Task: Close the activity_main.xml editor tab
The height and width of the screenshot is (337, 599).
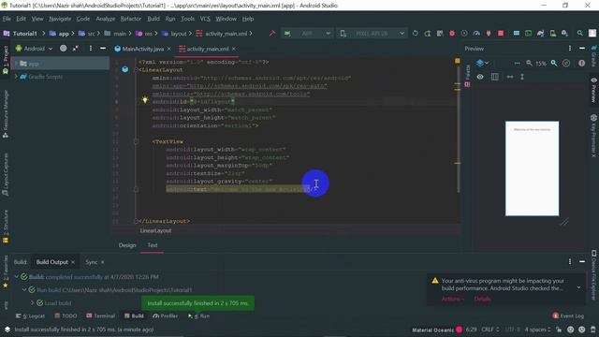Action: click(x=234, y=49)
